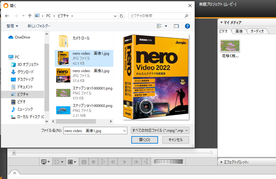276x179 pixels.
Task: Click the jog shuttle wheel control
Action: point(169,162)
